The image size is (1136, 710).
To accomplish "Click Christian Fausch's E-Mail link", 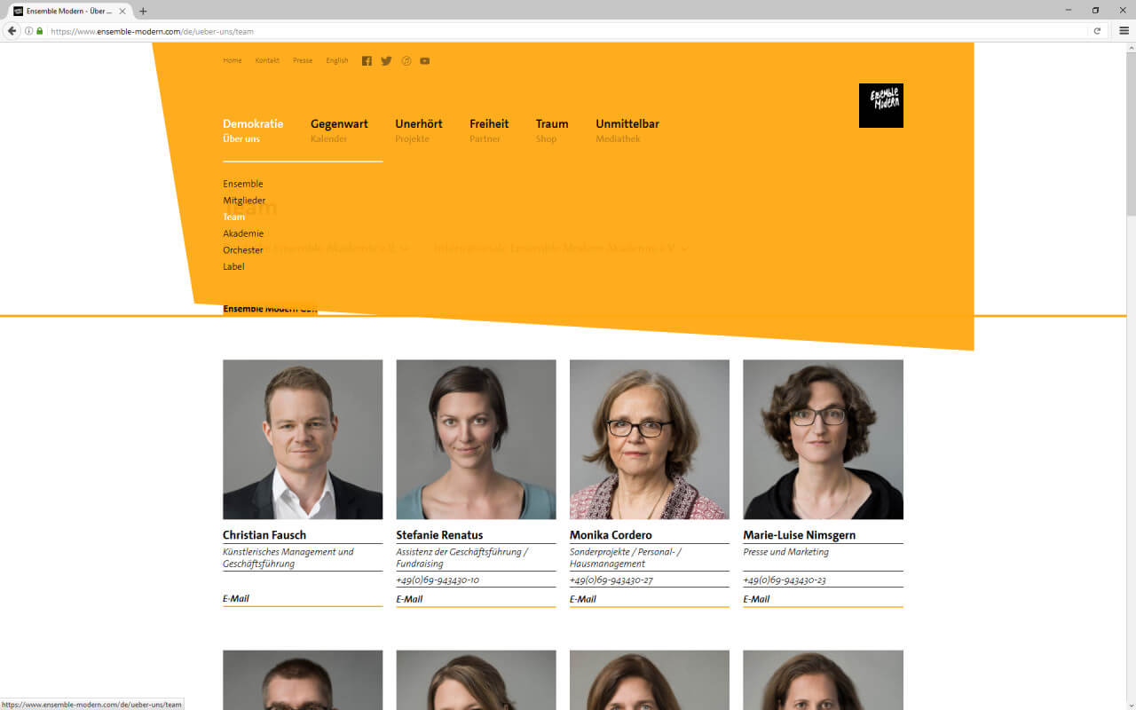I will click(236, 598).
